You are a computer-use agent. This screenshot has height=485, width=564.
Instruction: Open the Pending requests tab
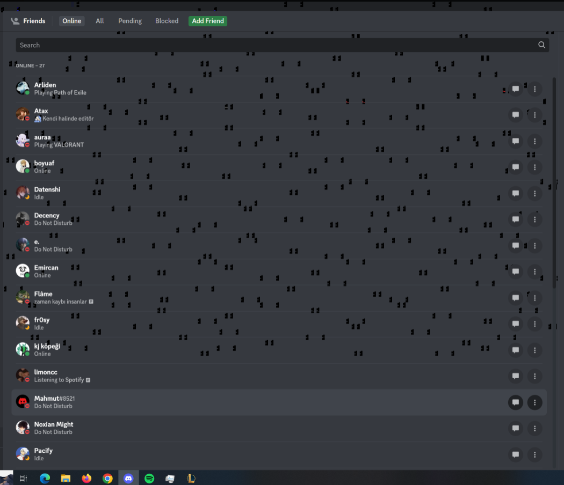130,21
